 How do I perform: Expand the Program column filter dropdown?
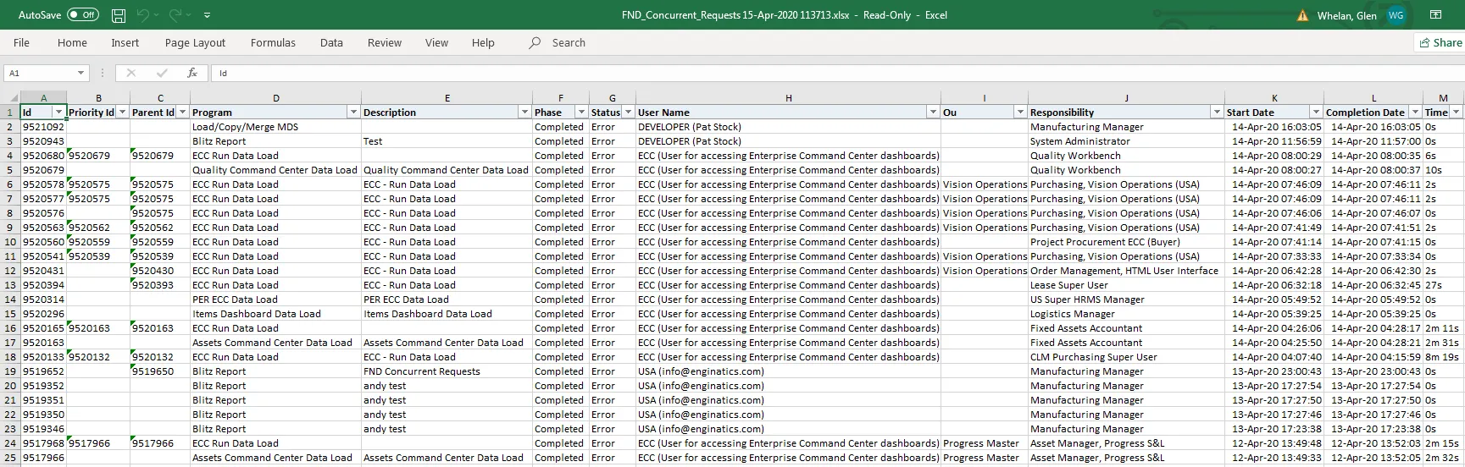click(x=353, y=113)
